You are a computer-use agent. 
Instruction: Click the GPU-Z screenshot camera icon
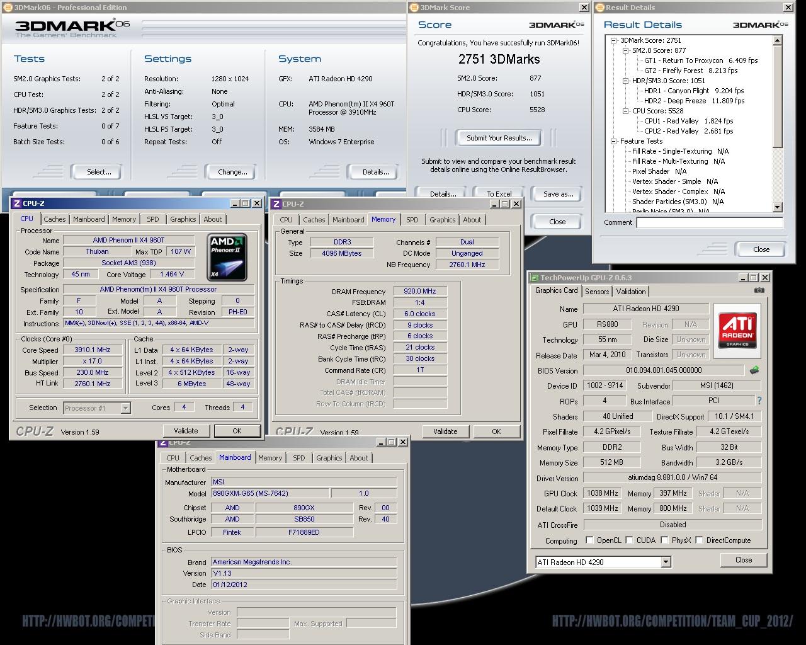tap(759, 290)
